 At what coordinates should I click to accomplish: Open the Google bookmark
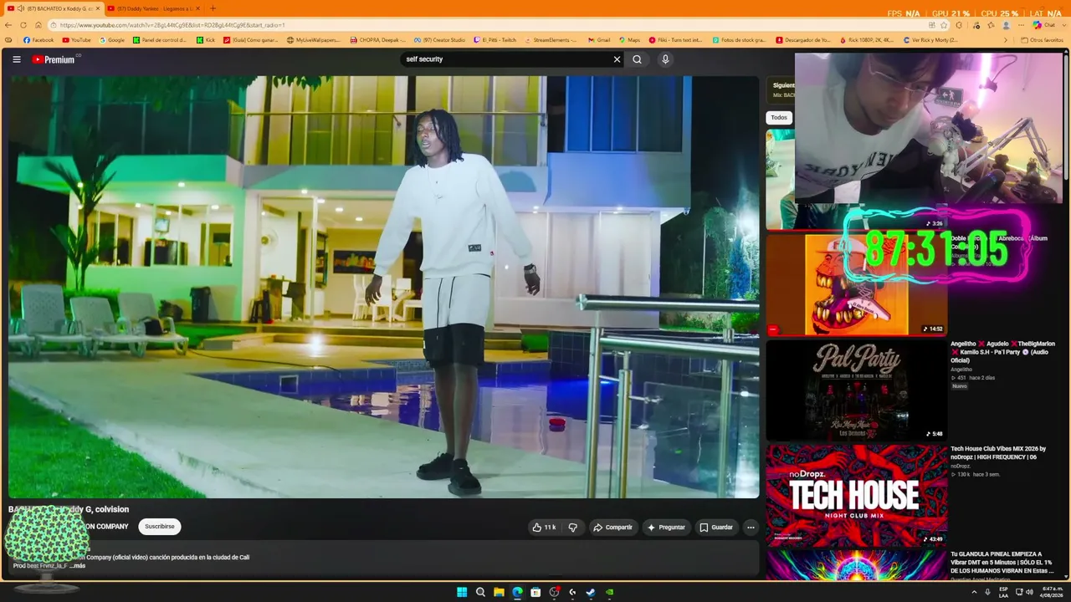coord(112,40)
